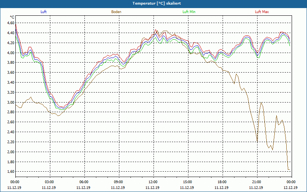Image resolution: width=307 pixels, height=192 pixels.
Task: Click the 2,80 y-axis value
Action: point(11,112)
